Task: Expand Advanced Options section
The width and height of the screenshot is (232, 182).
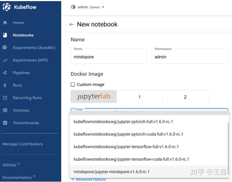Action: pos(89,179)
